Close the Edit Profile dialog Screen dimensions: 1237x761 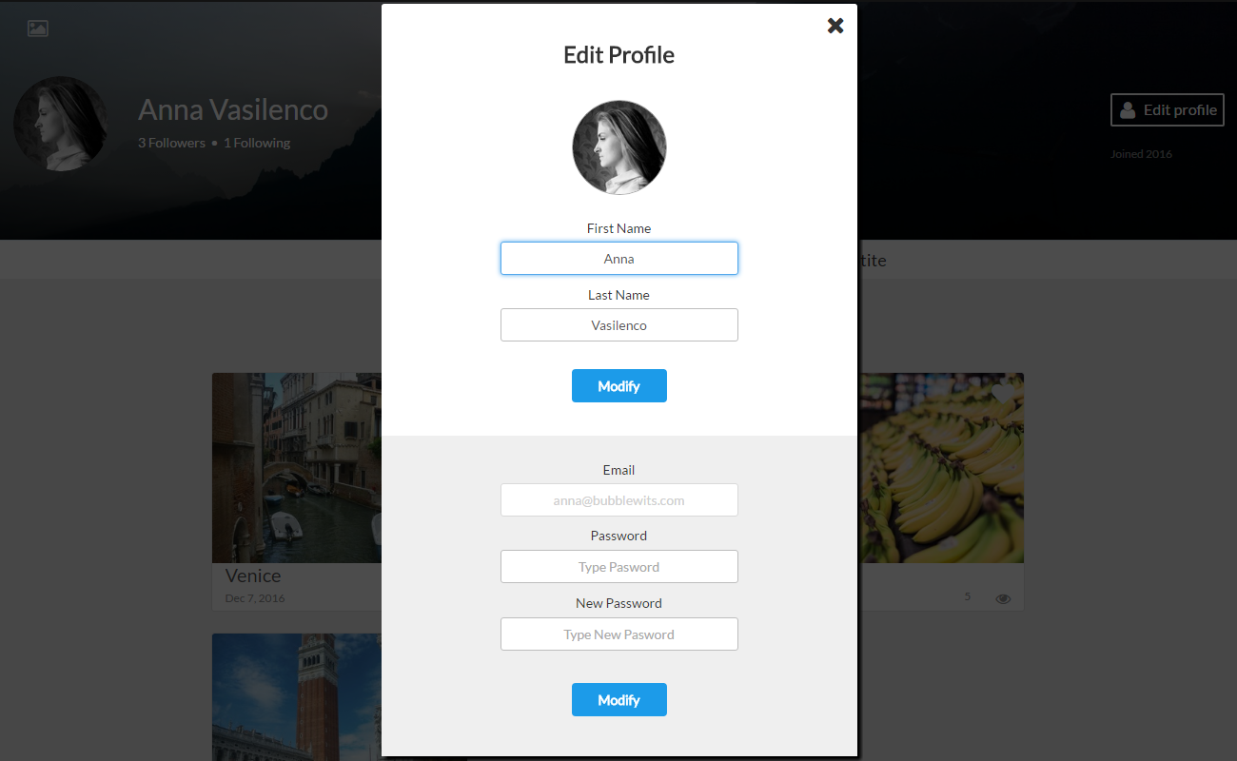click(x=835, y=26)
